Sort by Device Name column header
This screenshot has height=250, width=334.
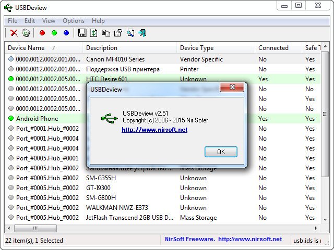(x=44, y=48)
